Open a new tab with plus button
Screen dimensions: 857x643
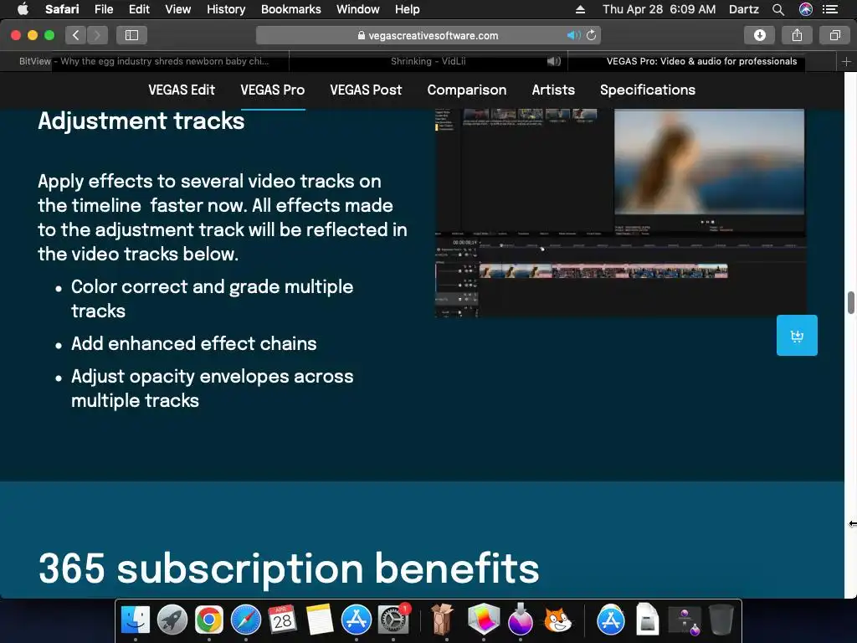(846, 62)
